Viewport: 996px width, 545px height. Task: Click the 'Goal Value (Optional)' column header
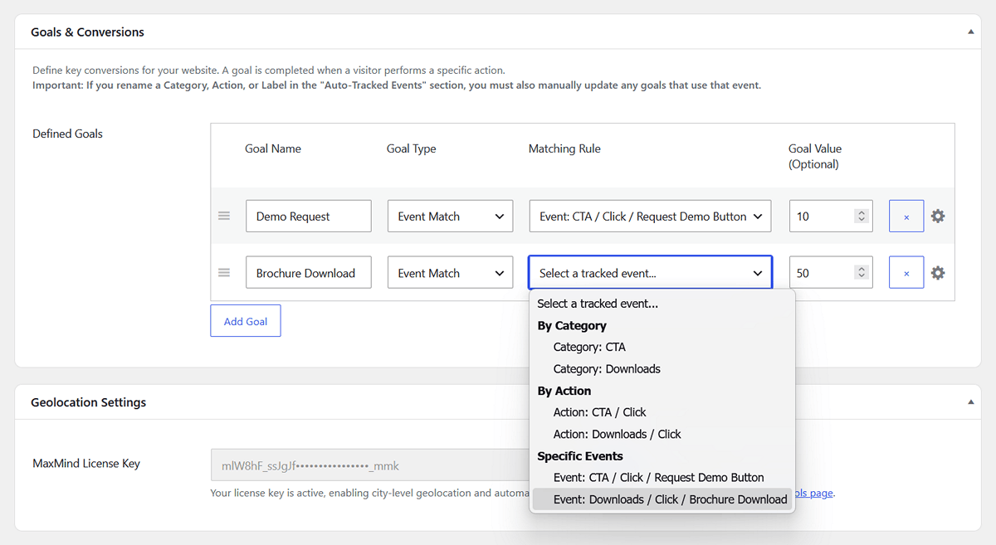[x=815, y=156]
